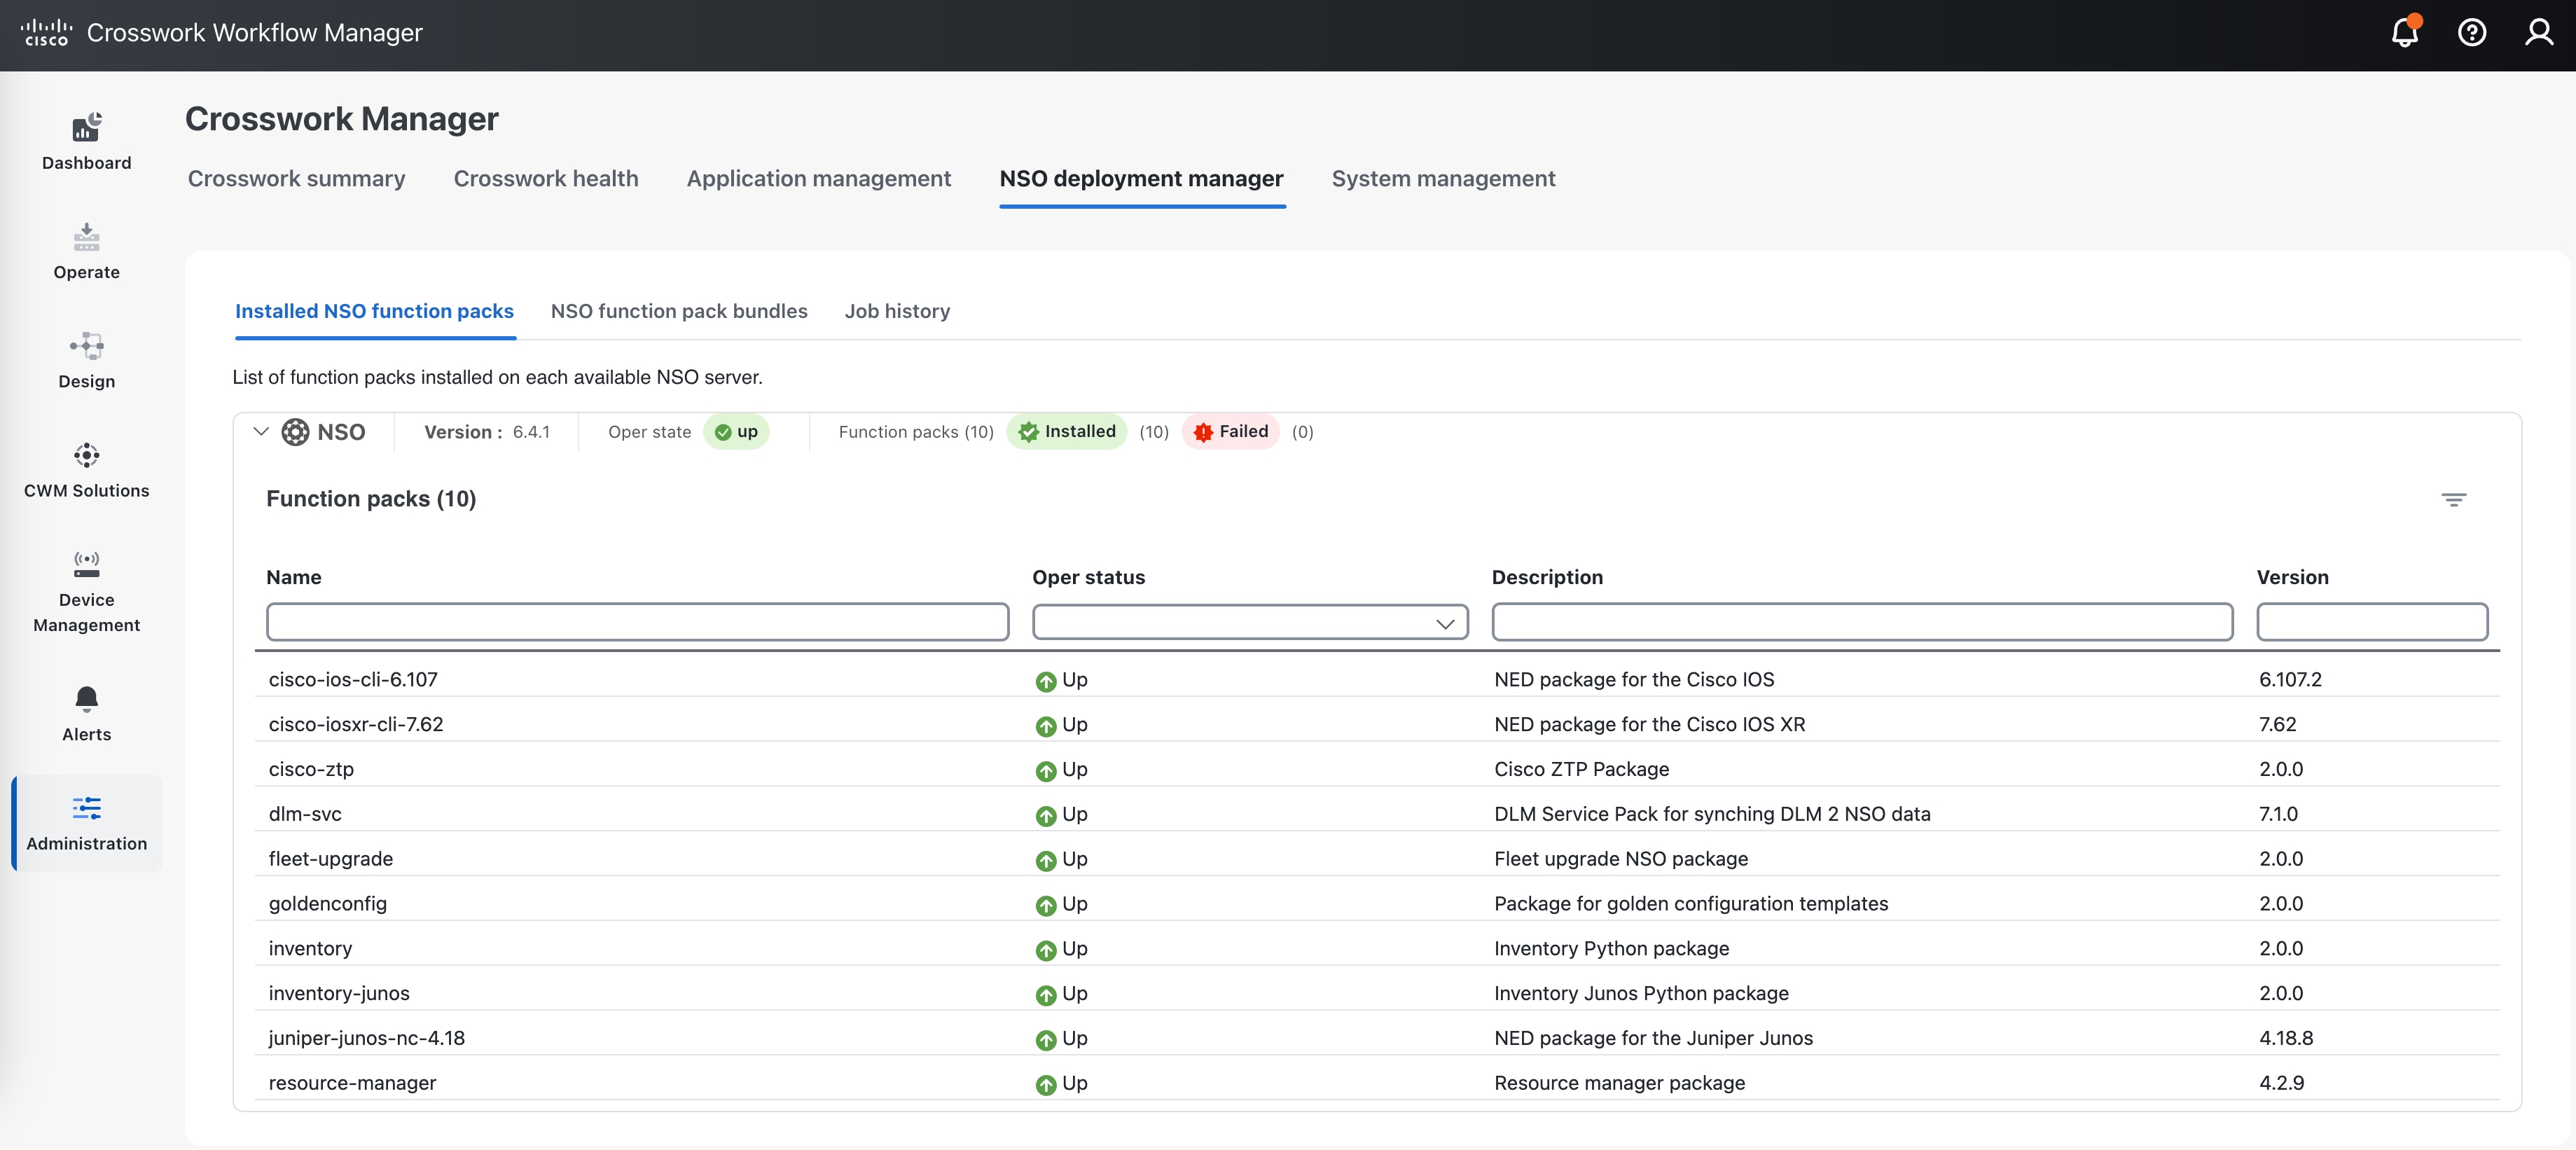Click the Oper status column header

tap(1088, 577)
